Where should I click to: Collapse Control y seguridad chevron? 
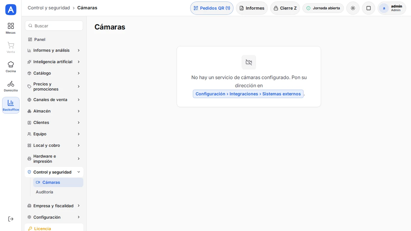coord(79,172)
